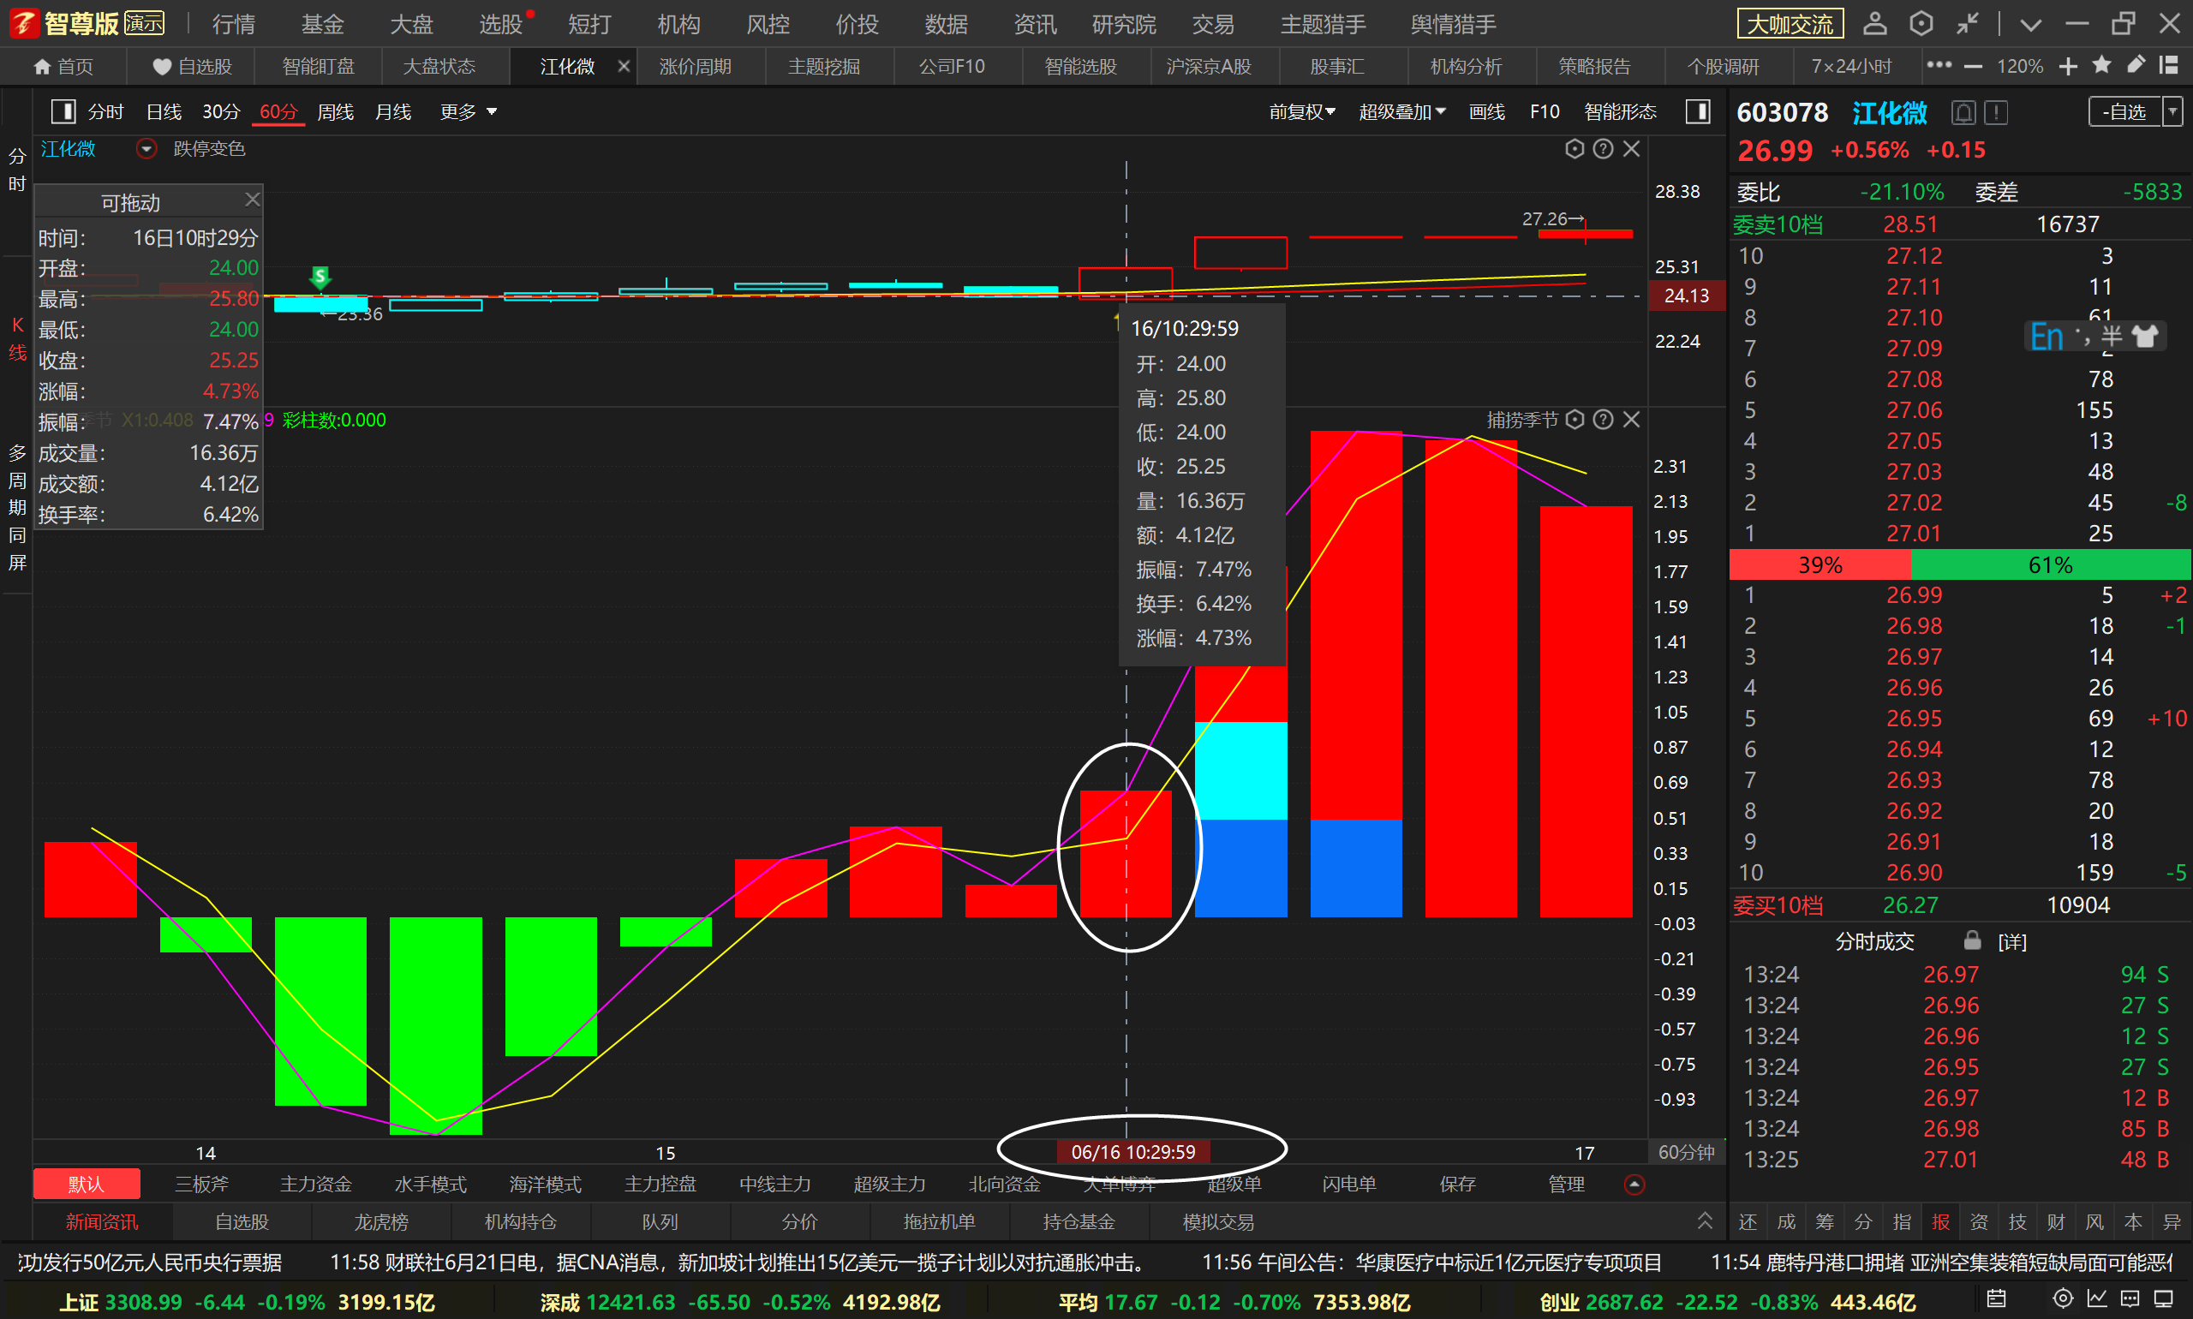Open the three-dot more tabs menu

point(1939,66)
